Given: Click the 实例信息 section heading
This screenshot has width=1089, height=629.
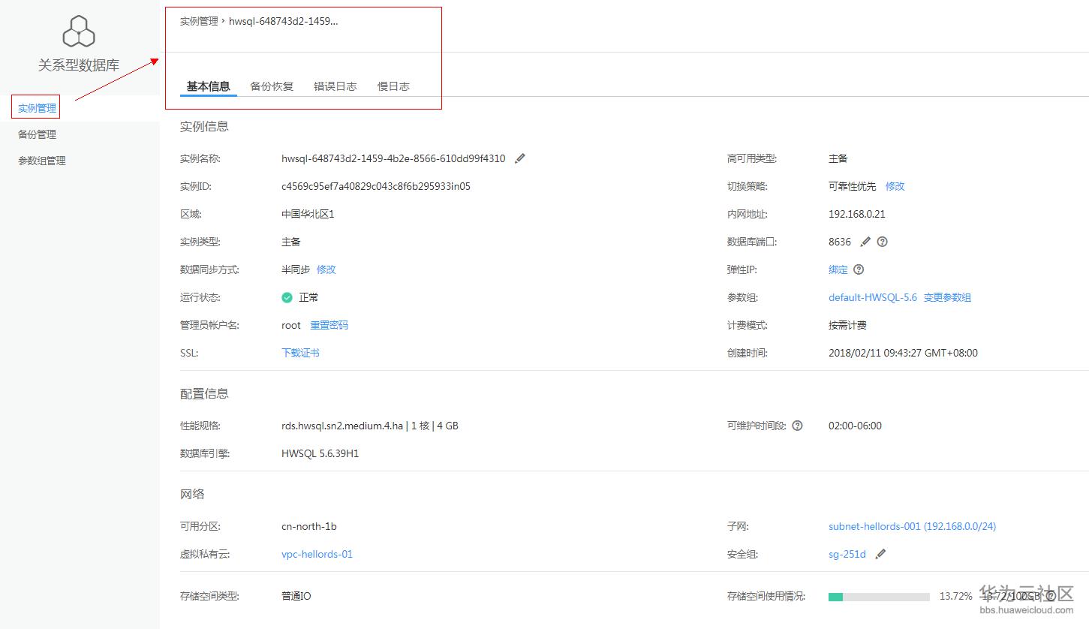Looking at the screenshot, I should click(204, 126).
